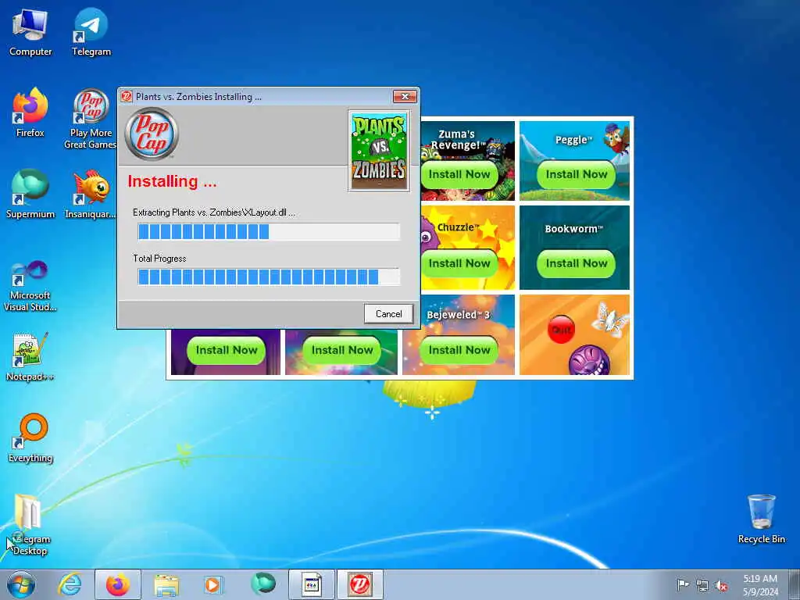Install Bejeweled 3 now
Image resolution: width=800 pixels, height=600 pixels.
tap(459, 350)
